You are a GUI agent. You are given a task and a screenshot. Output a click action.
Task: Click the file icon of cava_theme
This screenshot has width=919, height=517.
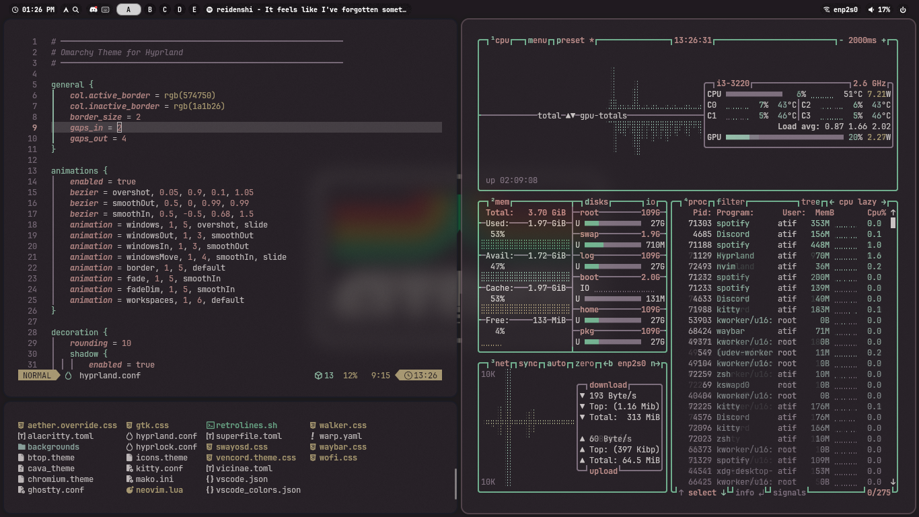22,469
